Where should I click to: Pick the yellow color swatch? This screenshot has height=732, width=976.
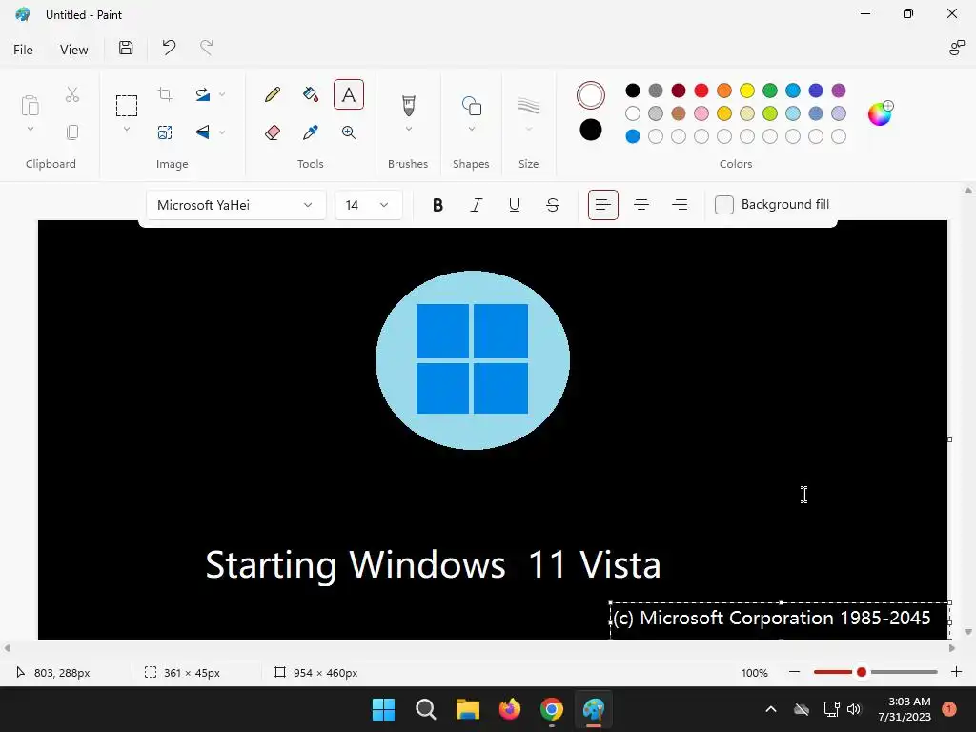point(747,91)
